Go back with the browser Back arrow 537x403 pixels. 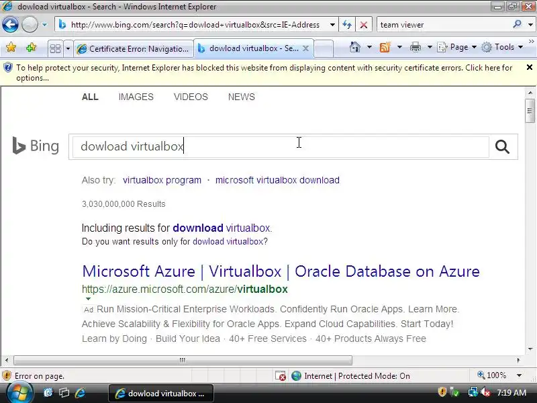pyautogui.click(x=10, y=25)
